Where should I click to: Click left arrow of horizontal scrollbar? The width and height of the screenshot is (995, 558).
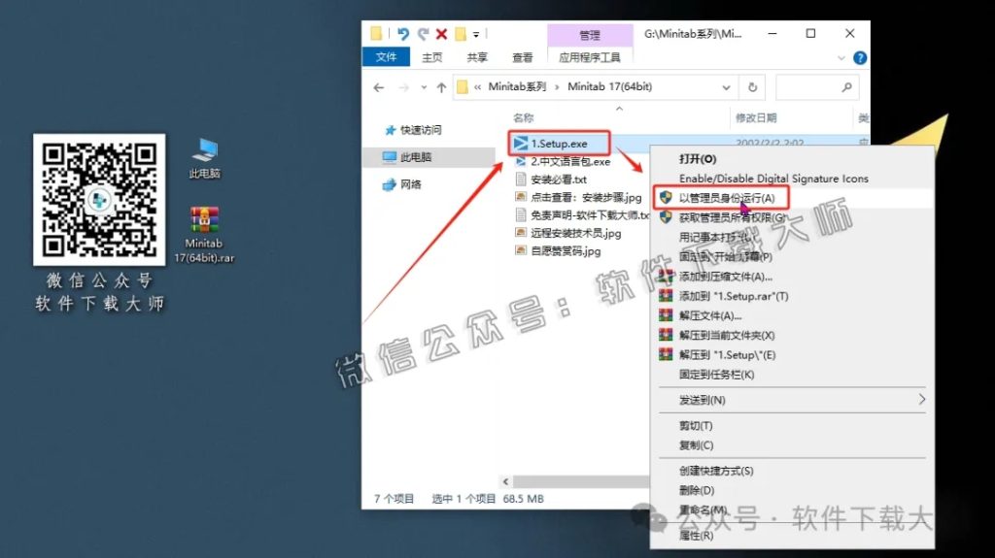click(505, 482)
